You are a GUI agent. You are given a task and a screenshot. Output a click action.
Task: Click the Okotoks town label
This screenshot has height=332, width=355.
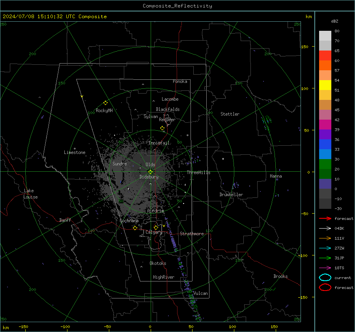pyautogui.click(x=158, y=263)
